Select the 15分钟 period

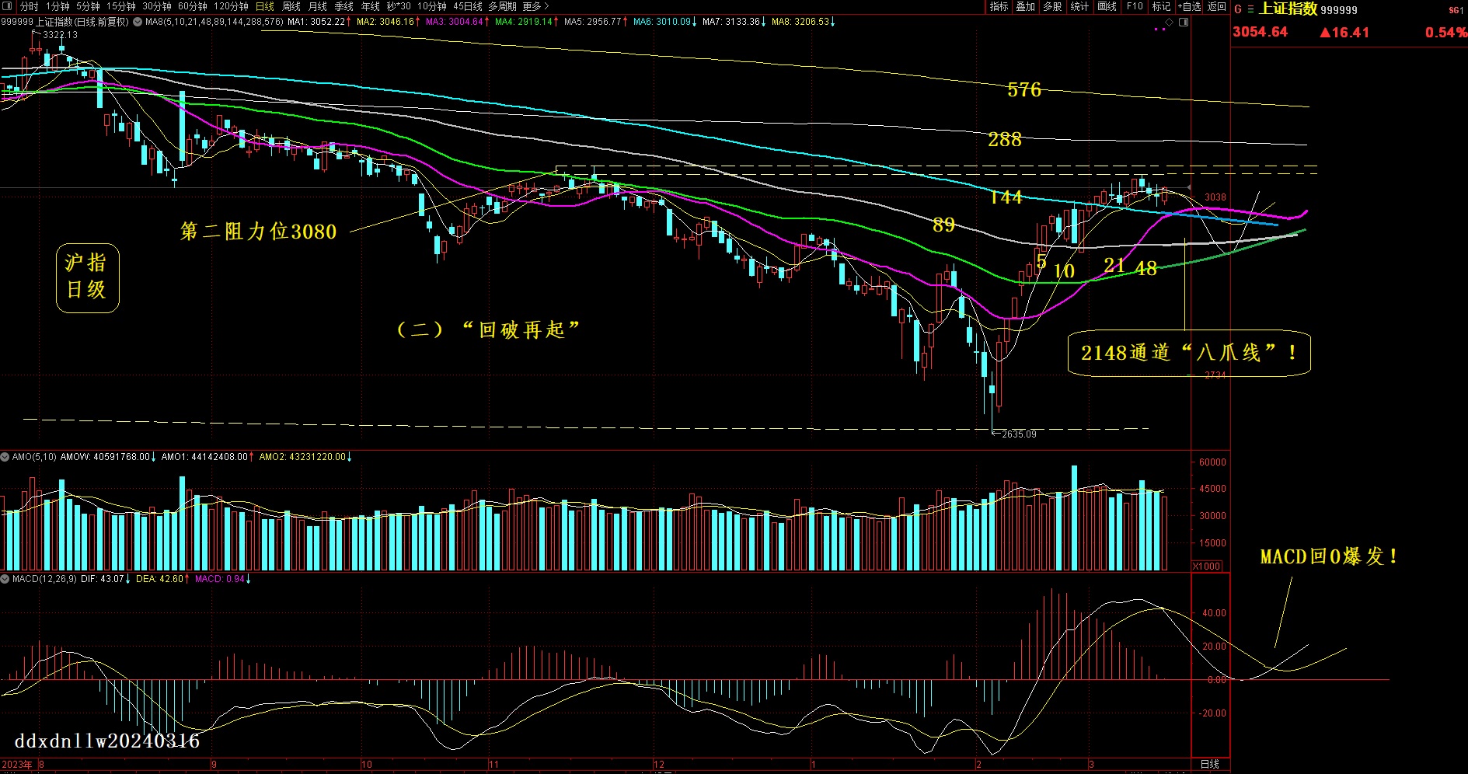point(121,6)
